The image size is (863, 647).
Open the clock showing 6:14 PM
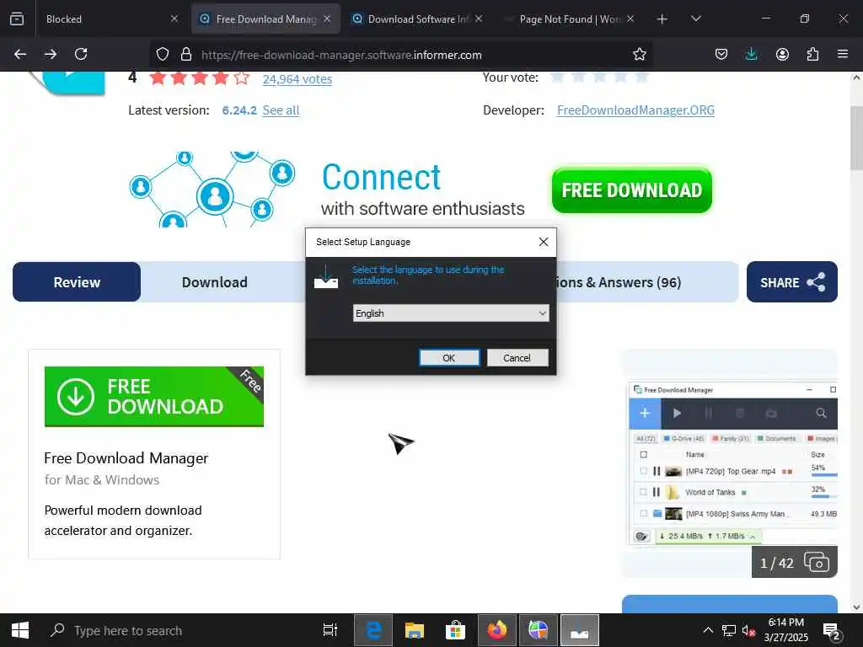(x=786, y=630)
